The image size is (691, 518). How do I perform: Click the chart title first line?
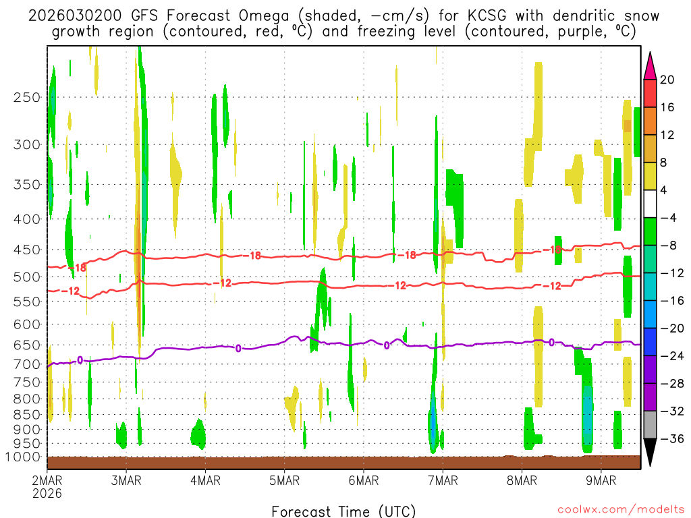343,16
